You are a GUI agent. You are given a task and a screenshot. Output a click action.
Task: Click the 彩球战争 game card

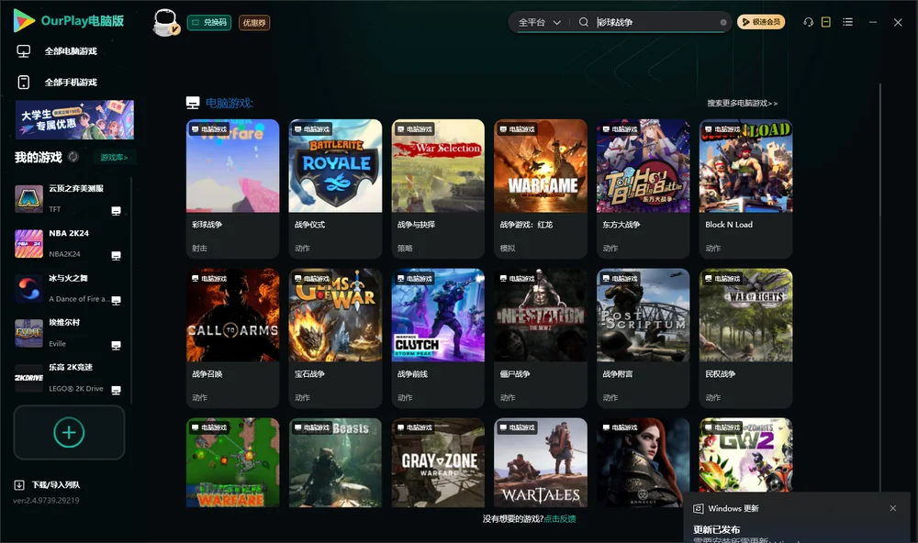pyautogui.click(x=233, y=188)
